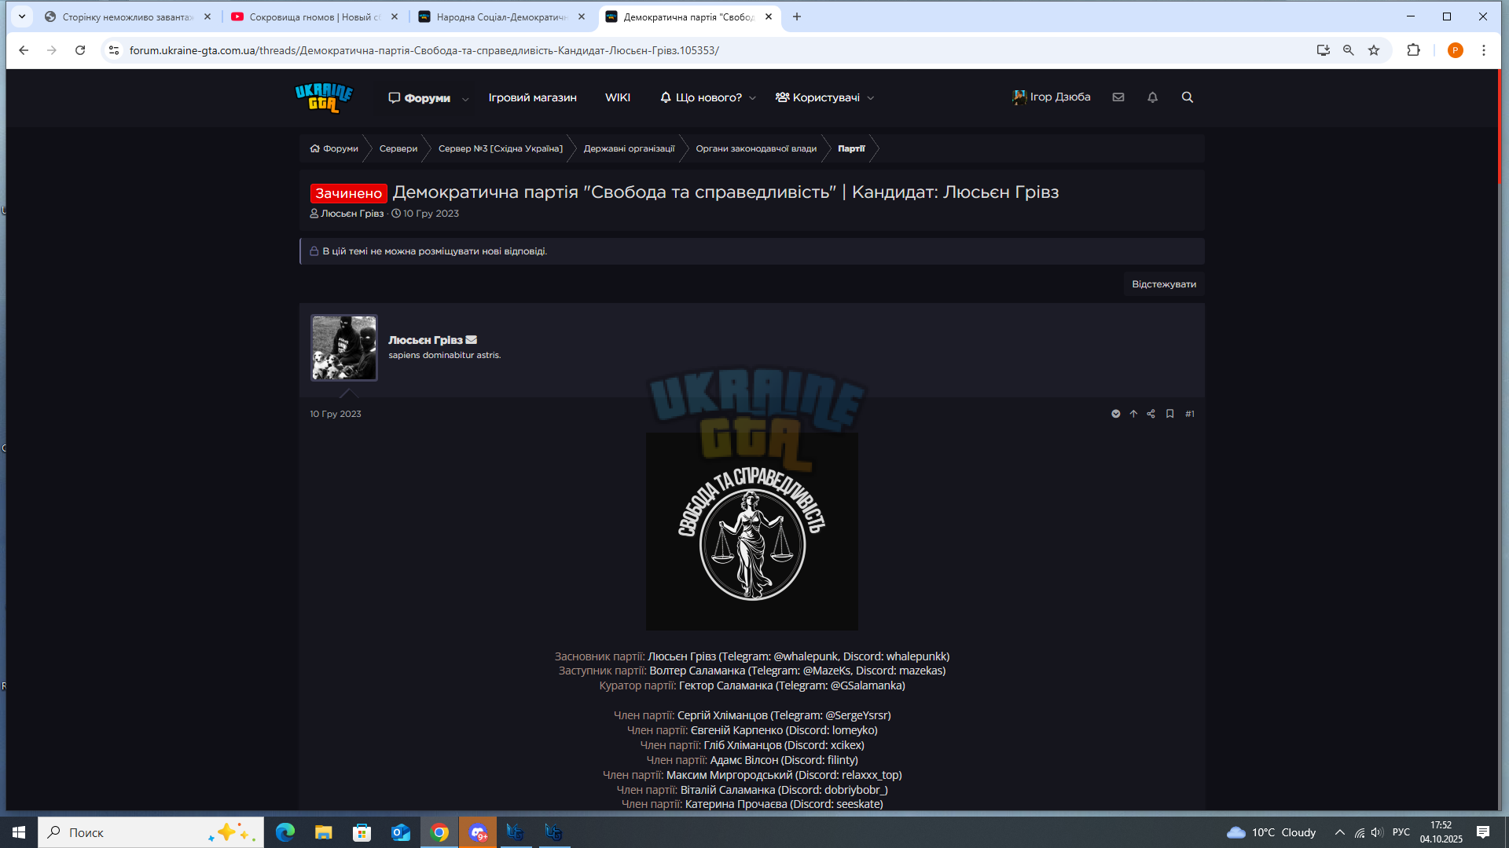The image size is (1509, 848).
Task: Open volume control in tray
Action: pyautogui.click(x=1376, y=832)
